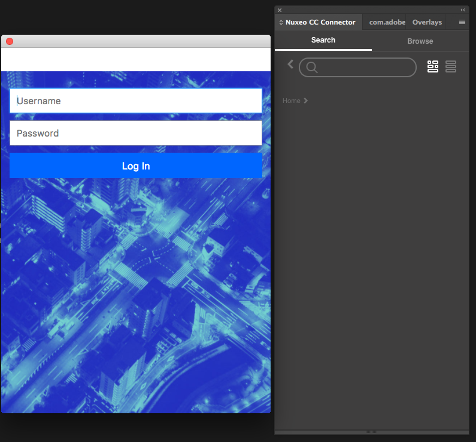The image size is (476, 442).
Task: Click the up-down arrows beside Nuxeo tab title
Action: pyautogui.click(x=281, y=23)
